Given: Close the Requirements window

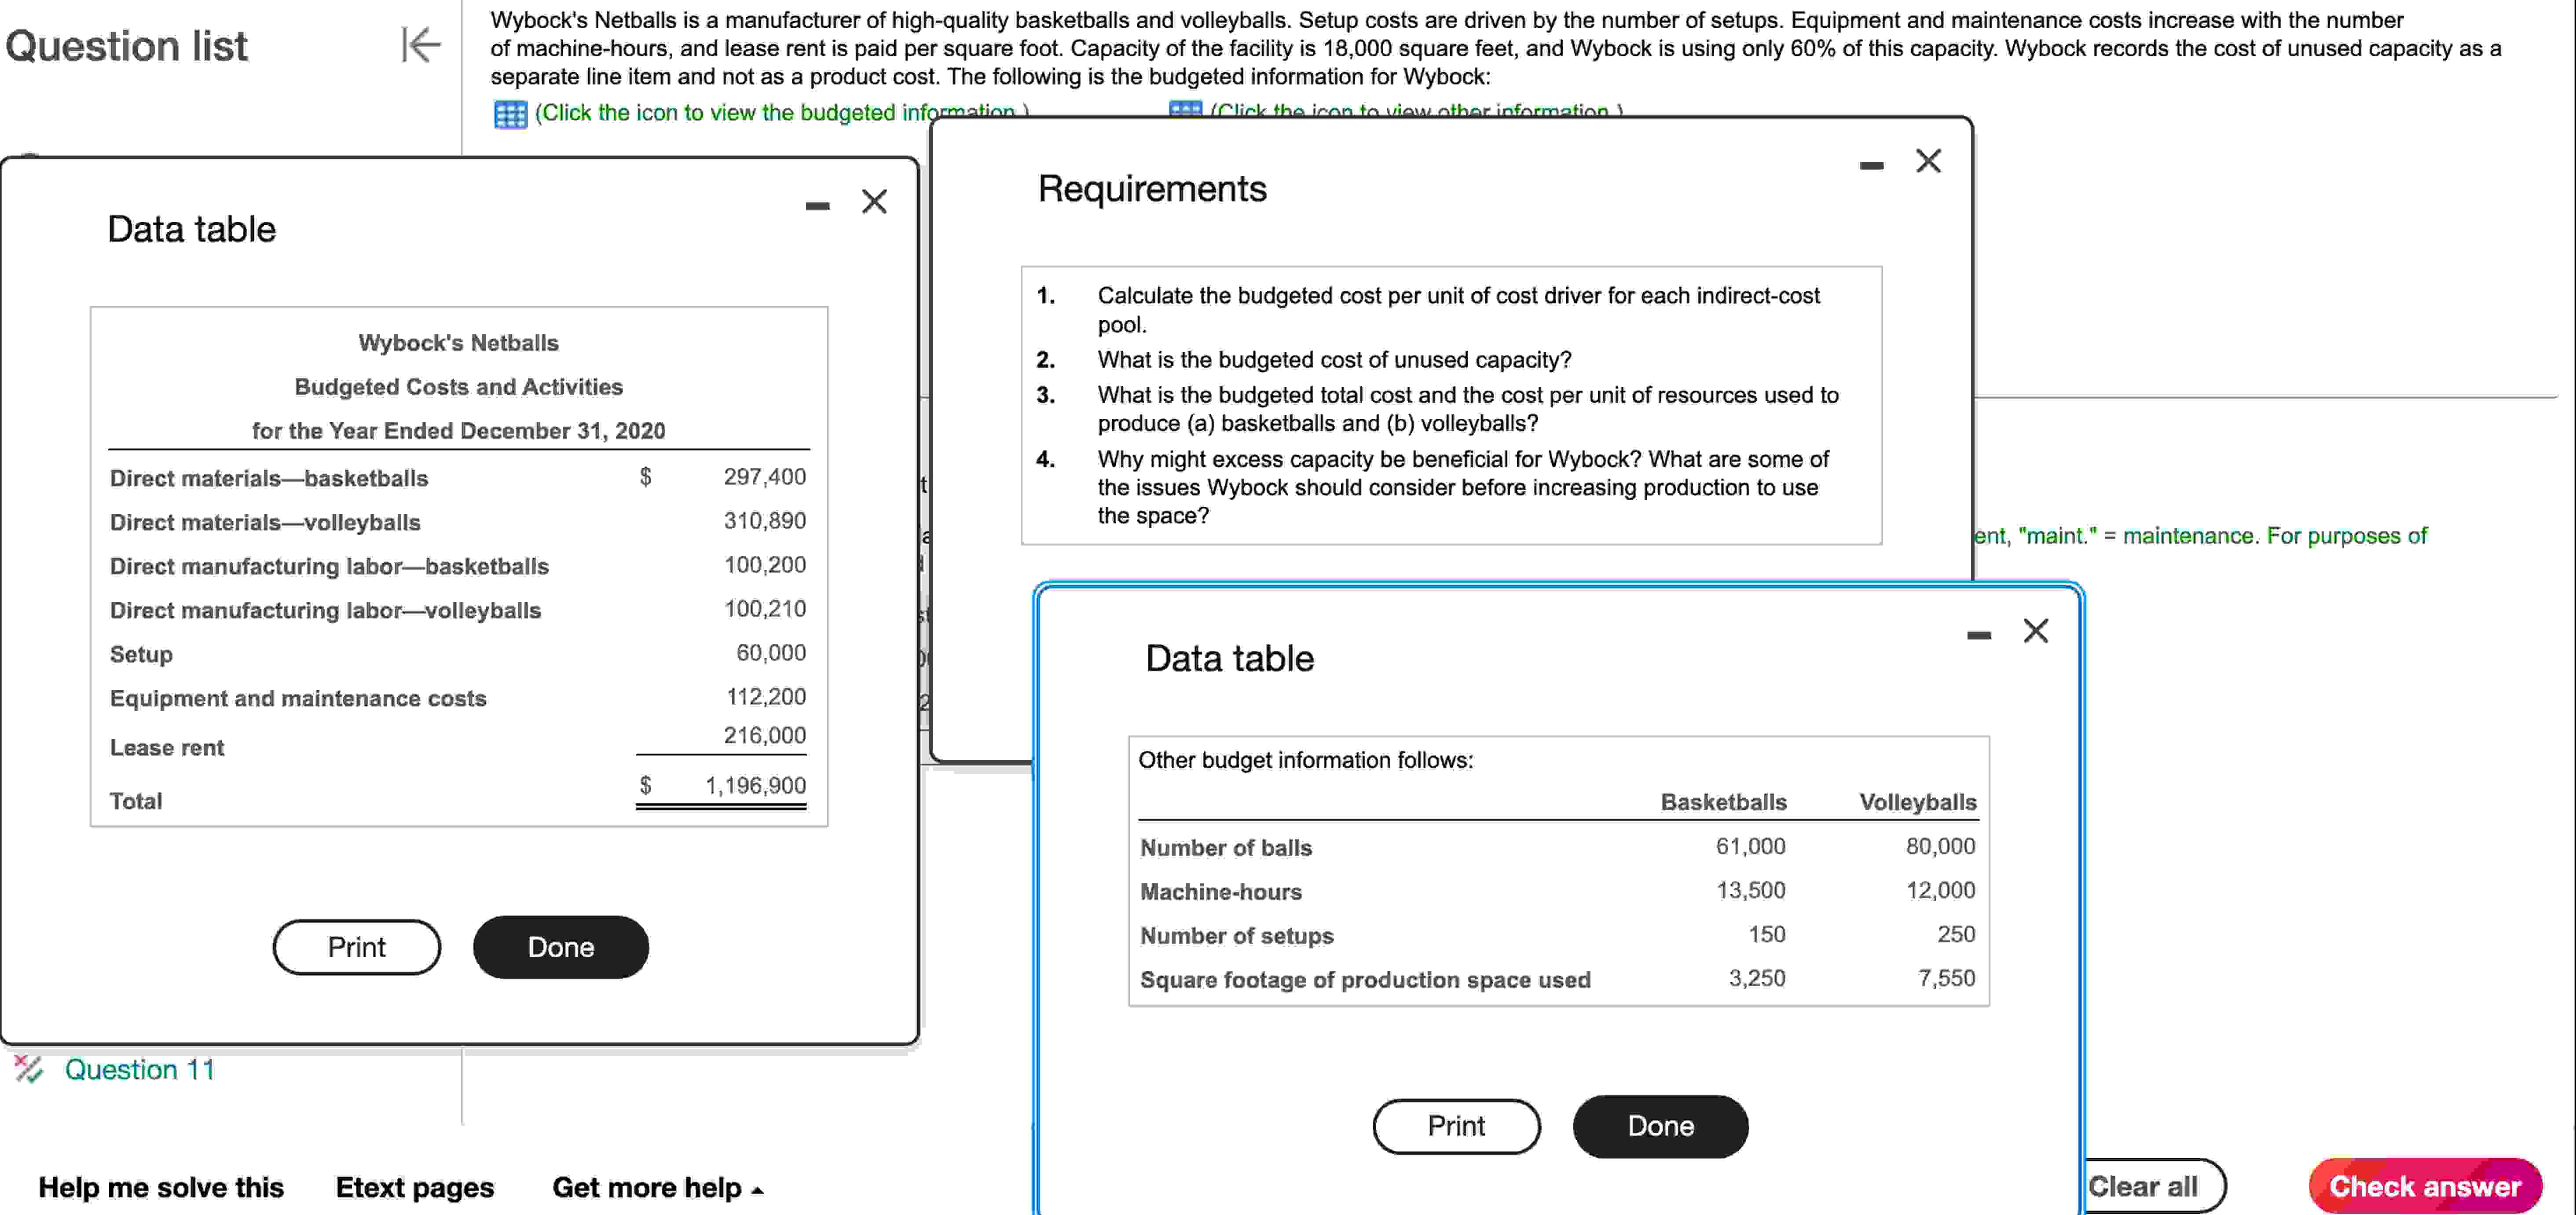Looking at the screenshot, I should point(1928,160).
